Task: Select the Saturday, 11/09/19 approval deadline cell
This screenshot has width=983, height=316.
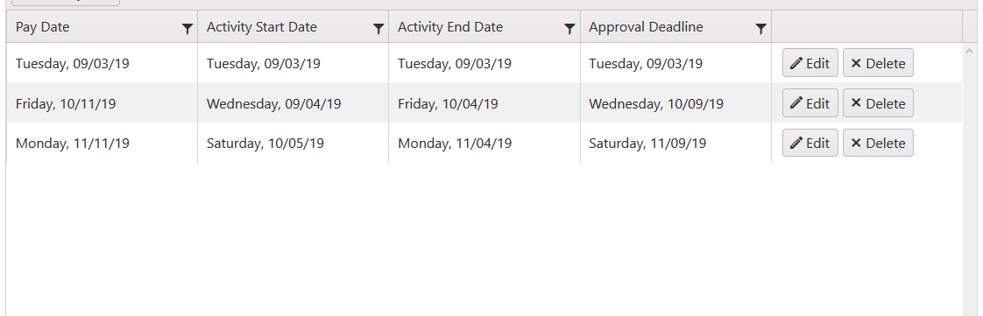Action: (675, 144)
